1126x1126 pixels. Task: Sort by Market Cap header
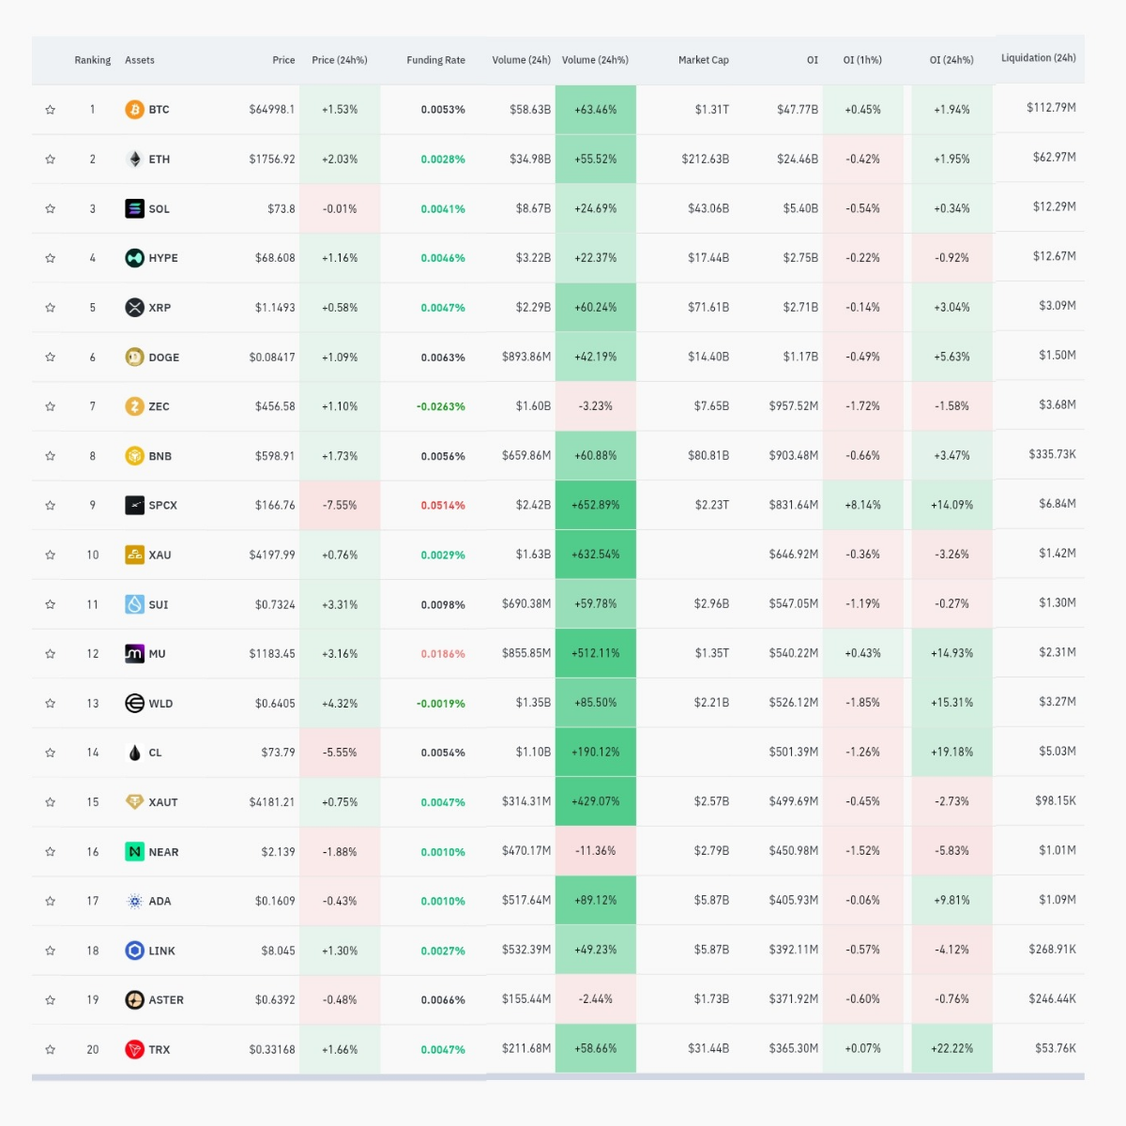click(x=704, y=60)
